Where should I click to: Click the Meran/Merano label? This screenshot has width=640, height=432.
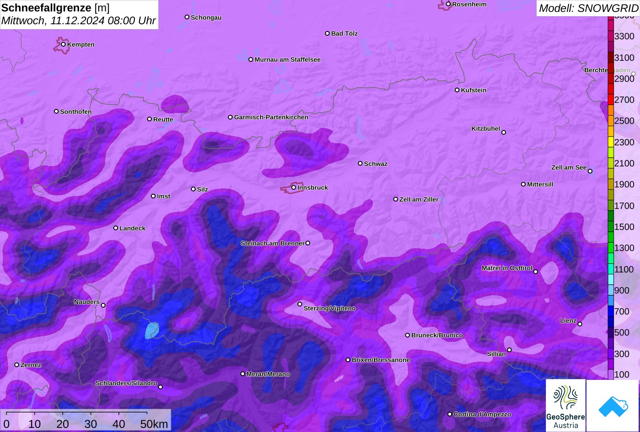coord(268,374)
